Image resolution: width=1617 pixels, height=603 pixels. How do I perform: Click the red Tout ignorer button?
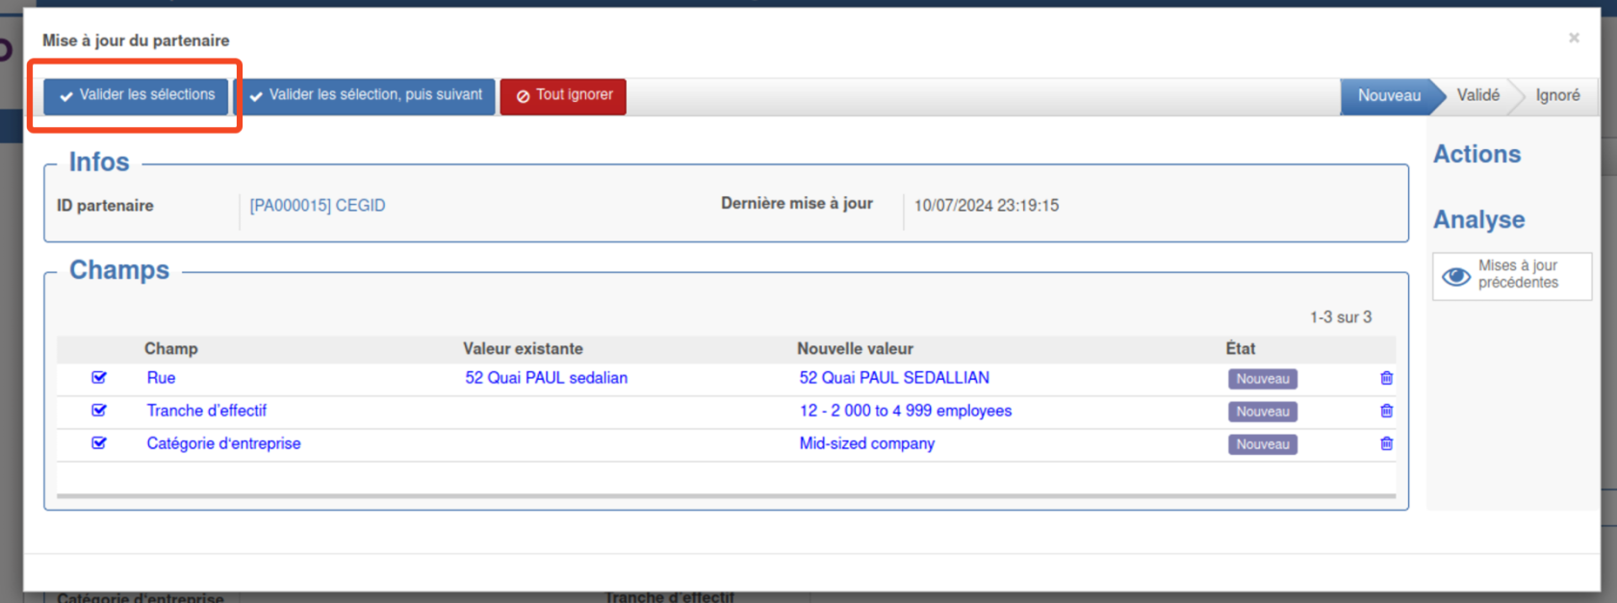coord(563,95)
